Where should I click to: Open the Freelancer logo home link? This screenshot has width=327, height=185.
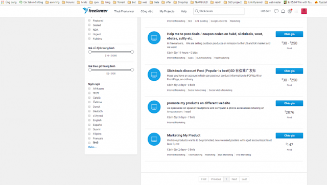coord(96,11)
